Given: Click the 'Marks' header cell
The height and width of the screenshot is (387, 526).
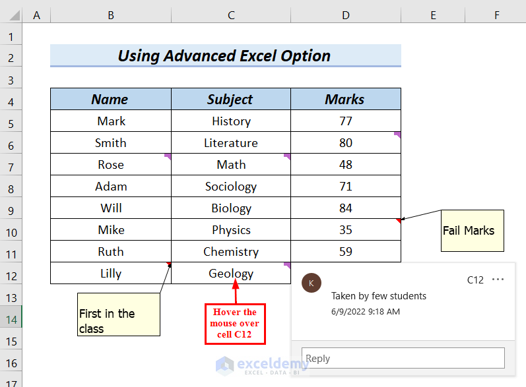Looking at the screenshot, I should [x=346, y=99].
